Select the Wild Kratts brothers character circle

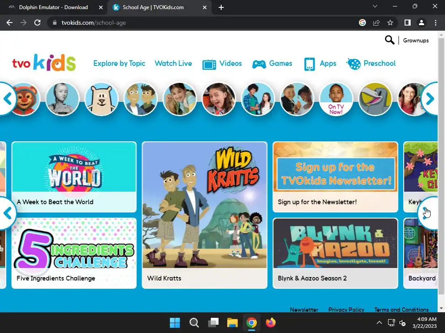[141, 99]
